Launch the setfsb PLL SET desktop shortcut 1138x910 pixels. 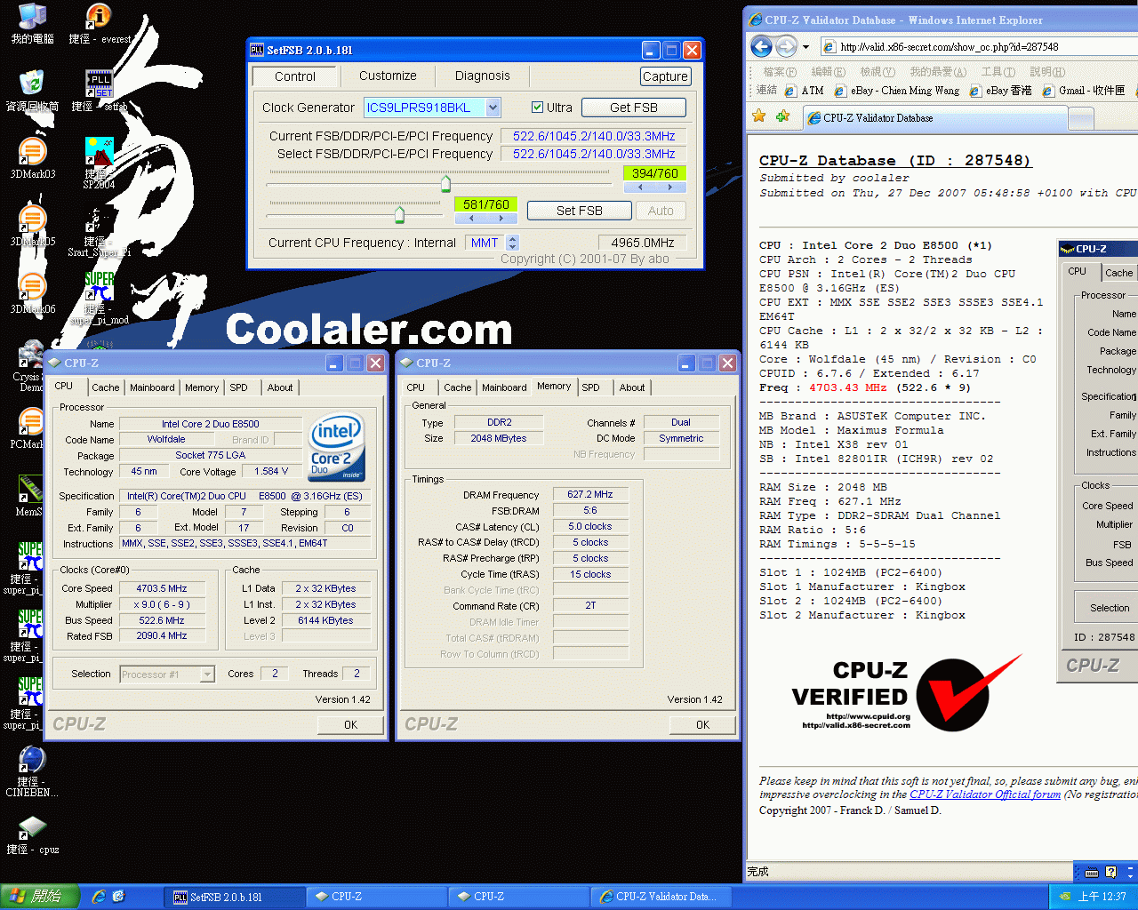99,91
